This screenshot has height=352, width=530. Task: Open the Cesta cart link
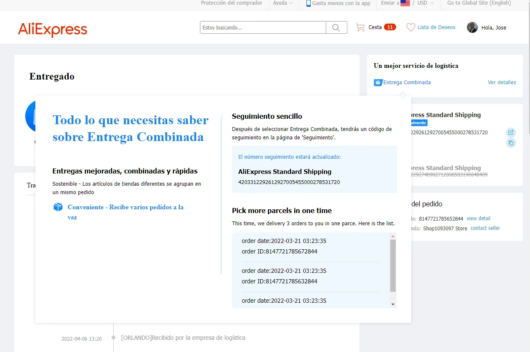tap(375, 27)
